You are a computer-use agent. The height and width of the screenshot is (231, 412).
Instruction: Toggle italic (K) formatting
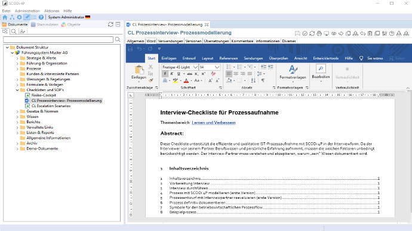172,74
